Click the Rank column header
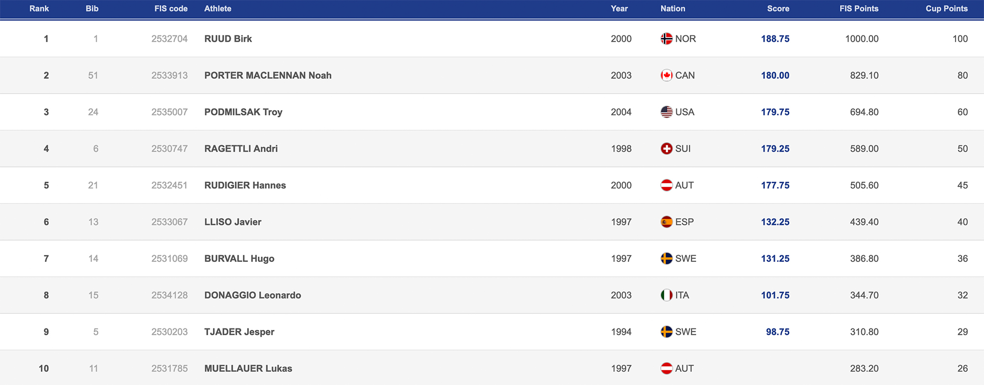Screen dimensions: 984x385 (39, 9)
